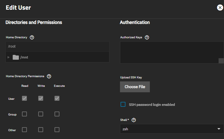Viewport: 224px width, 139px height.
Task: Enable Group Execute permission checkbox
Action: (x=57, y=114)
